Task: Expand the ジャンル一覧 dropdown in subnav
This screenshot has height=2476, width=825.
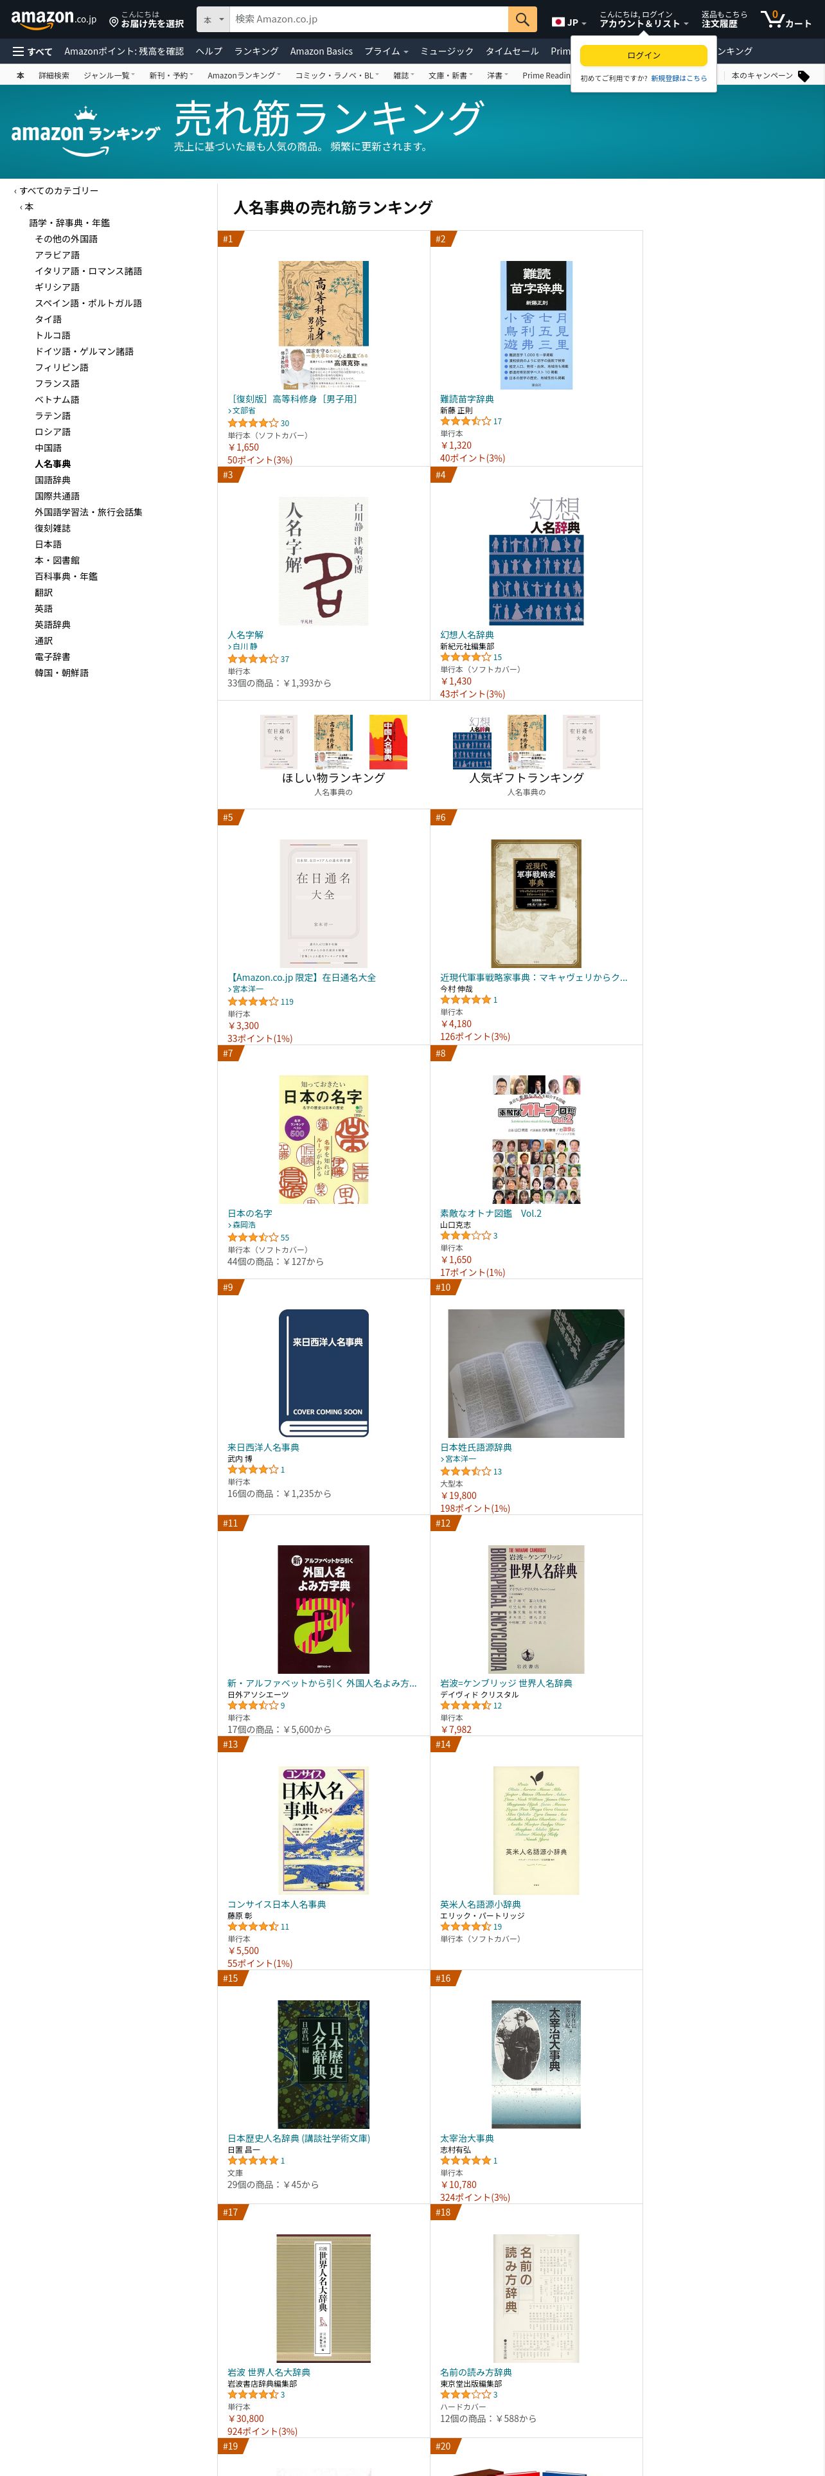Action: coord(109,75)
